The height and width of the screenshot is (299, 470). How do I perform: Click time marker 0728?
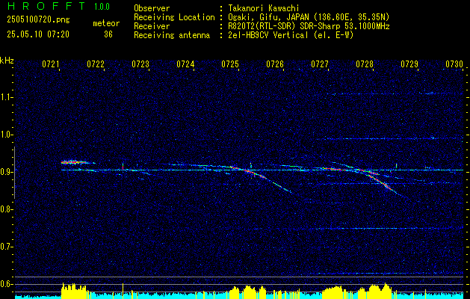[x=365, y=64]
